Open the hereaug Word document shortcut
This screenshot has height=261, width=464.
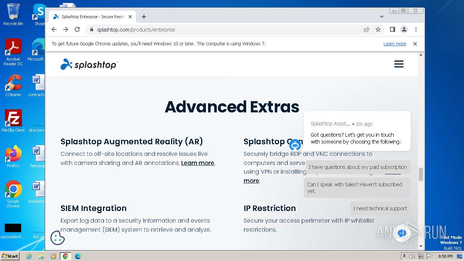click(37, 157)
